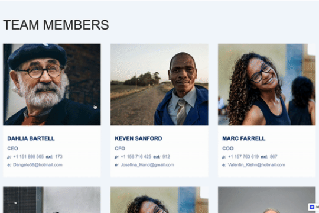319x213 pixels.
Task: Click the TEAM MEMBERS heading
Action: tap(56, 25)
